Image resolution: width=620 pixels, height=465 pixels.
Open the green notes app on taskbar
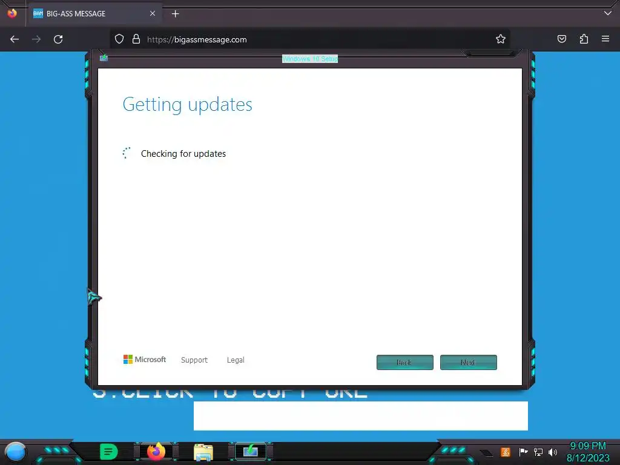[109, 452]
